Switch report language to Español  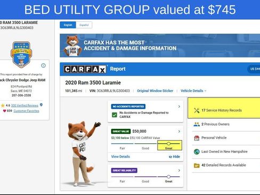[x=84, y=25]
